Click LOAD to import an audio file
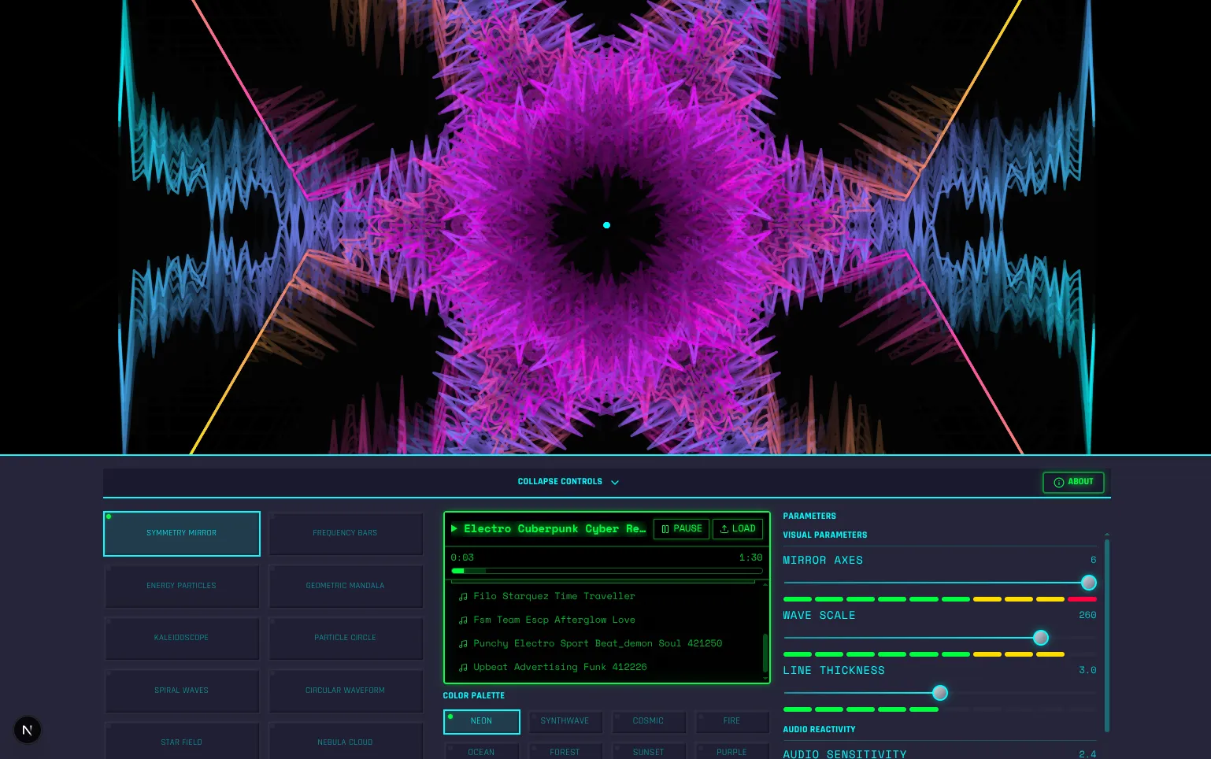 coord(737,528)
